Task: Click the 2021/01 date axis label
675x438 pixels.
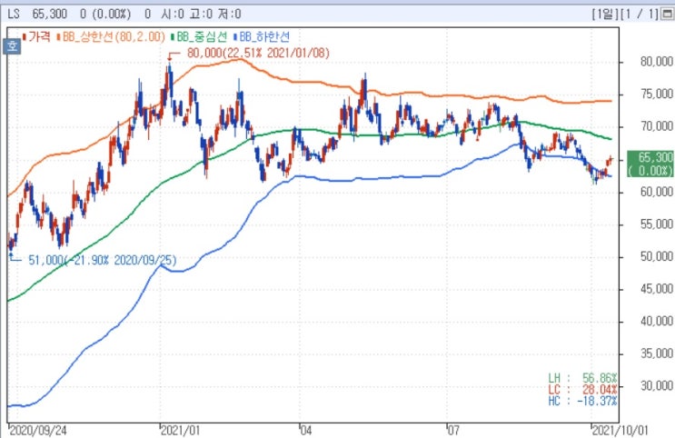Action: 180,430
